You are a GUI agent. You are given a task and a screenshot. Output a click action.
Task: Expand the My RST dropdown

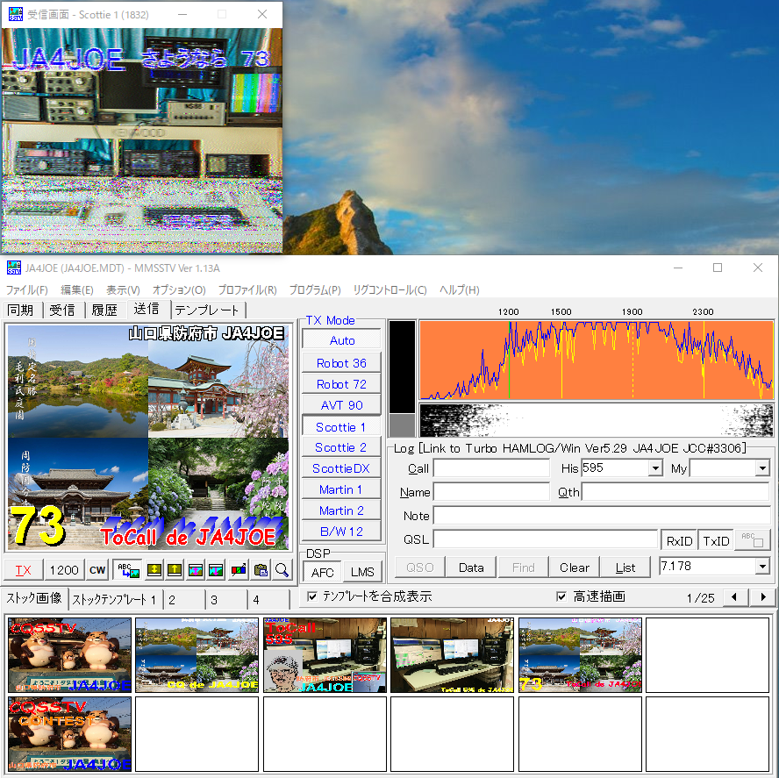[x=762, y=468]
